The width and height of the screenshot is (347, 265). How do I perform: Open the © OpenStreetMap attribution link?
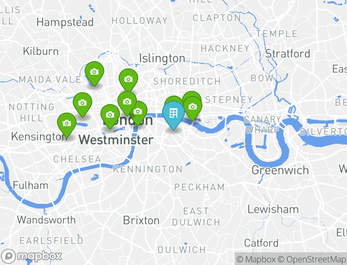(312, 259)
